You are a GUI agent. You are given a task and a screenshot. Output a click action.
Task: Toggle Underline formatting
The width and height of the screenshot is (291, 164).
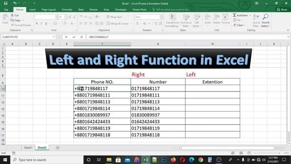click(x=46, y=23)
